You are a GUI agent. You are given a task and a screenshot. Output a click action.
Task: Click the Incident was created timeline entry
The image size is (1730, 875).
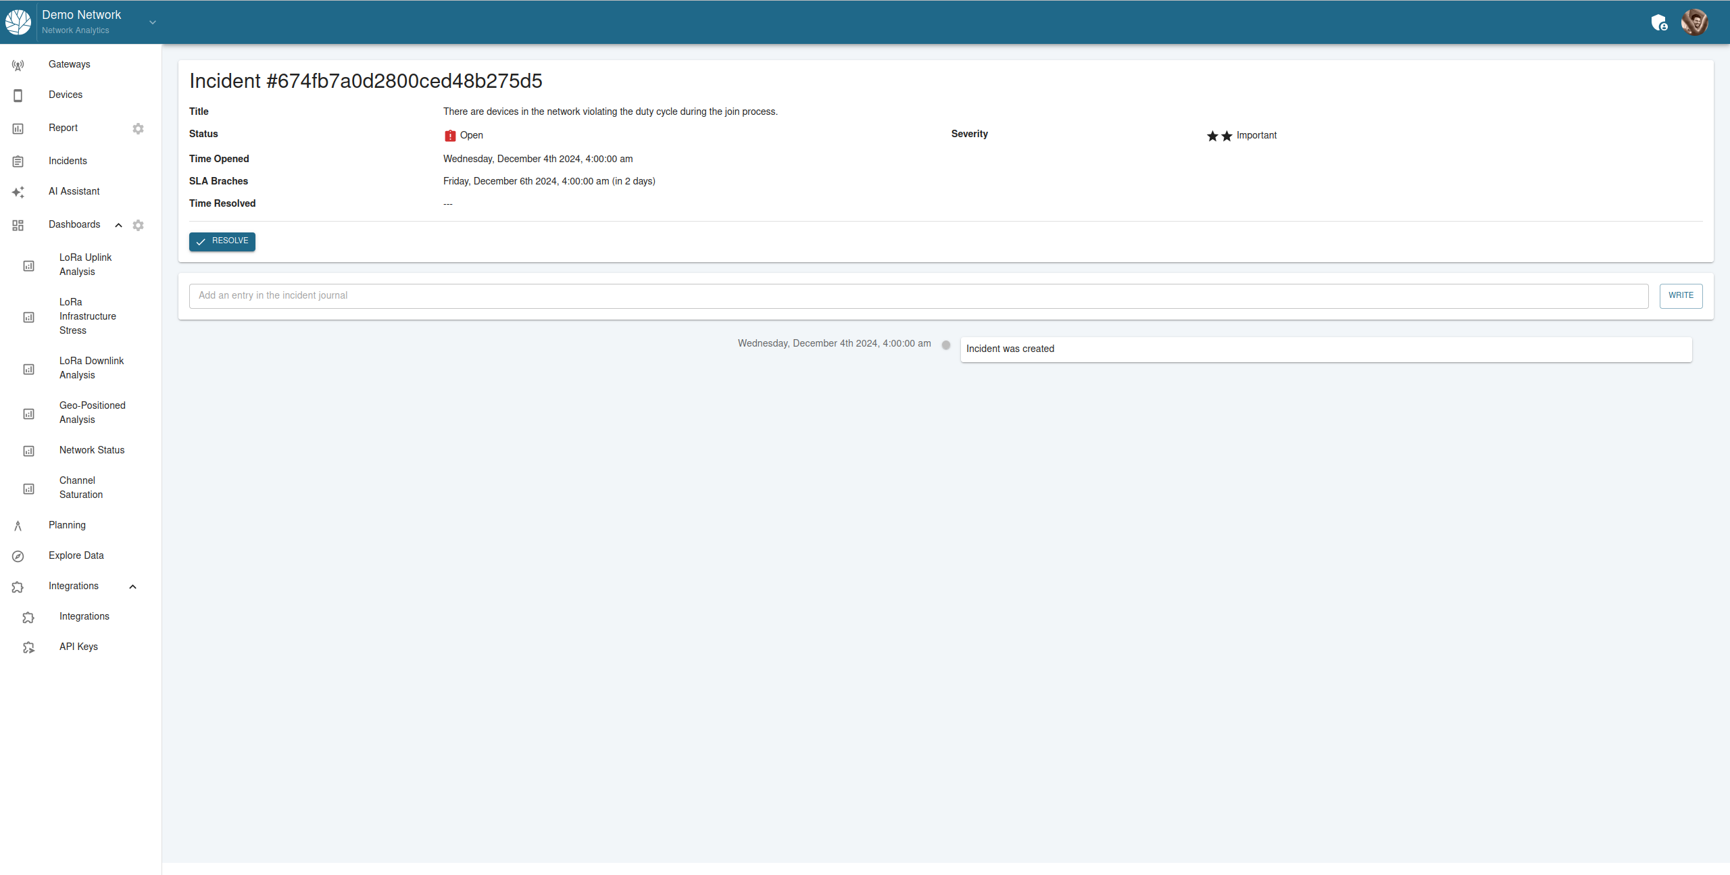(x=1325, y=349)
